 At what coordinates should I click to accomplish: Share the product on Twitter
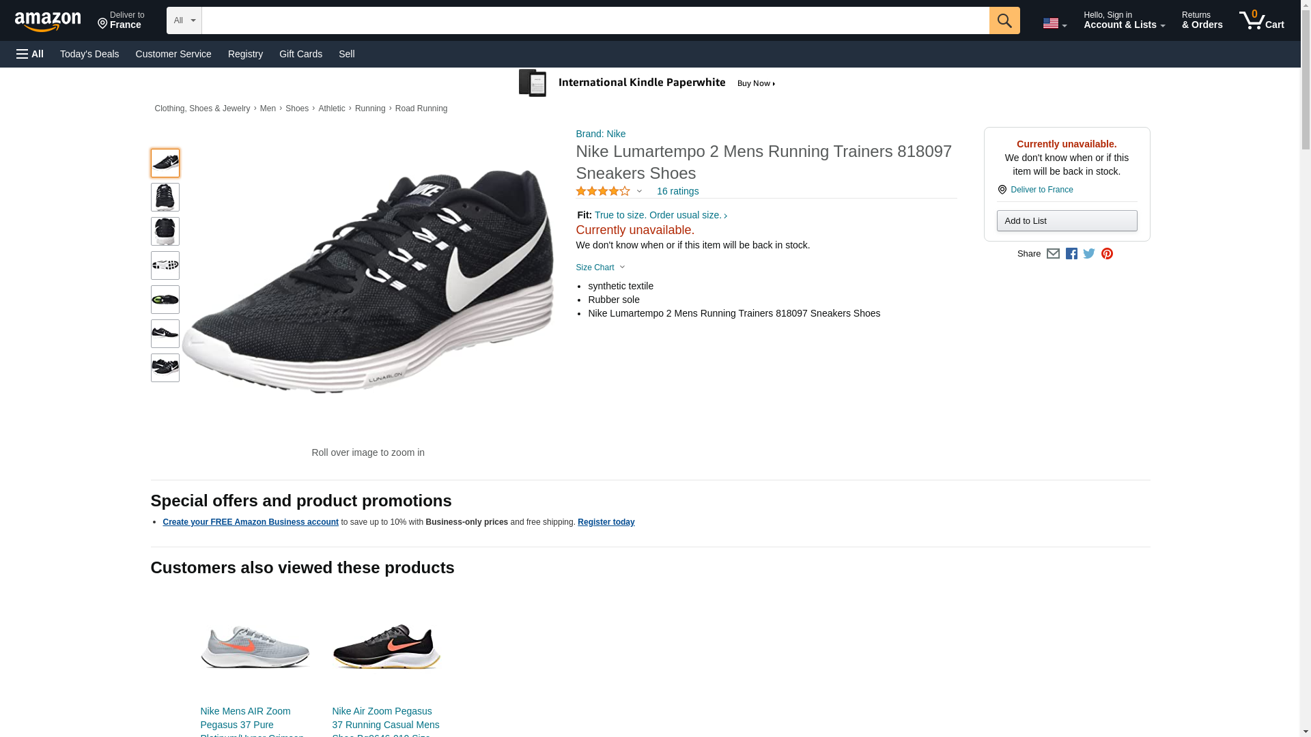[x=1089, y=254]
